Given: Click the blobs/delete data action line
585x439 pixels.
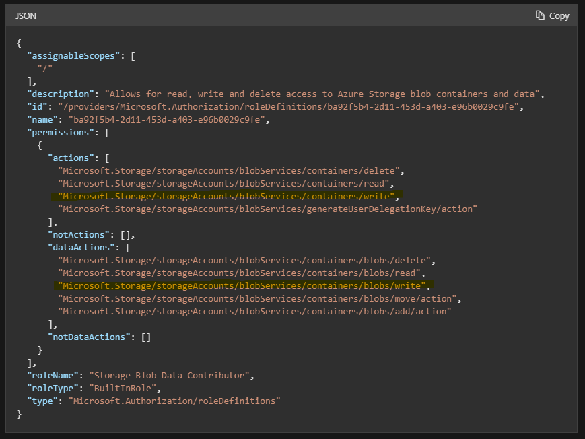Looking at the screenshot, I should coord(244,260).
